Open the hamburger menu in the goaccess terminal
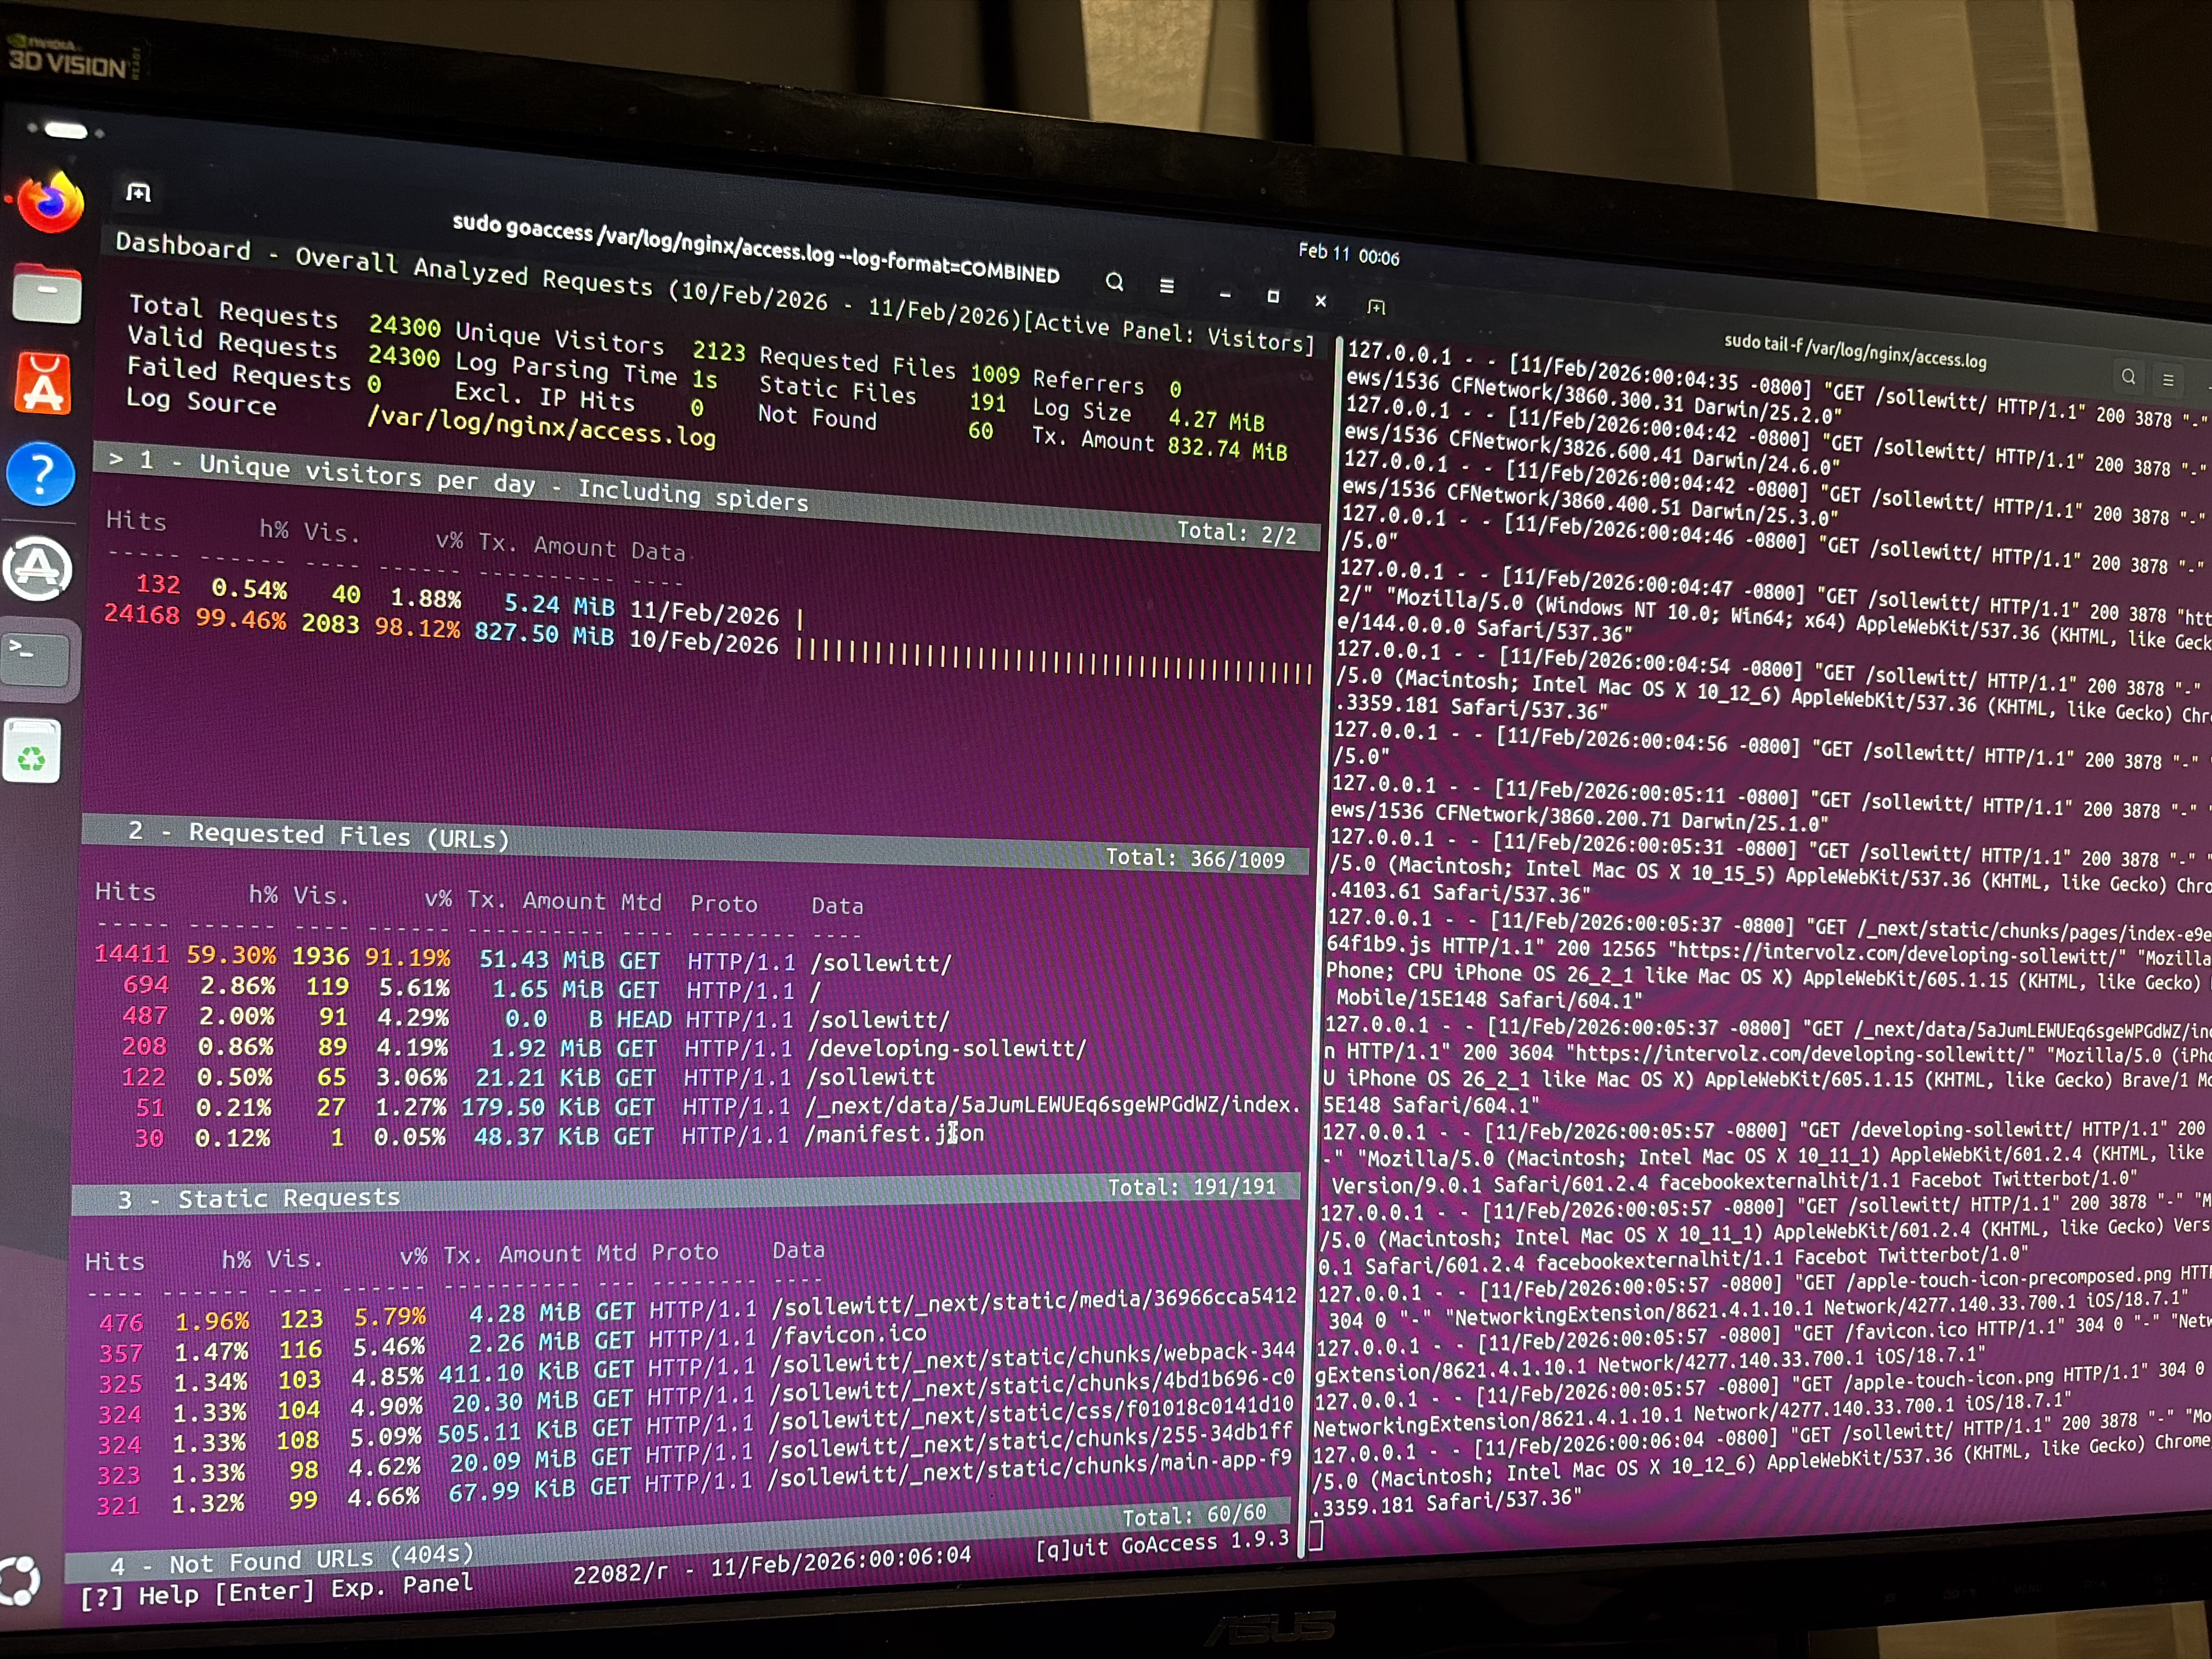Viewport: 2212px width, 1659px height. 1166,286
